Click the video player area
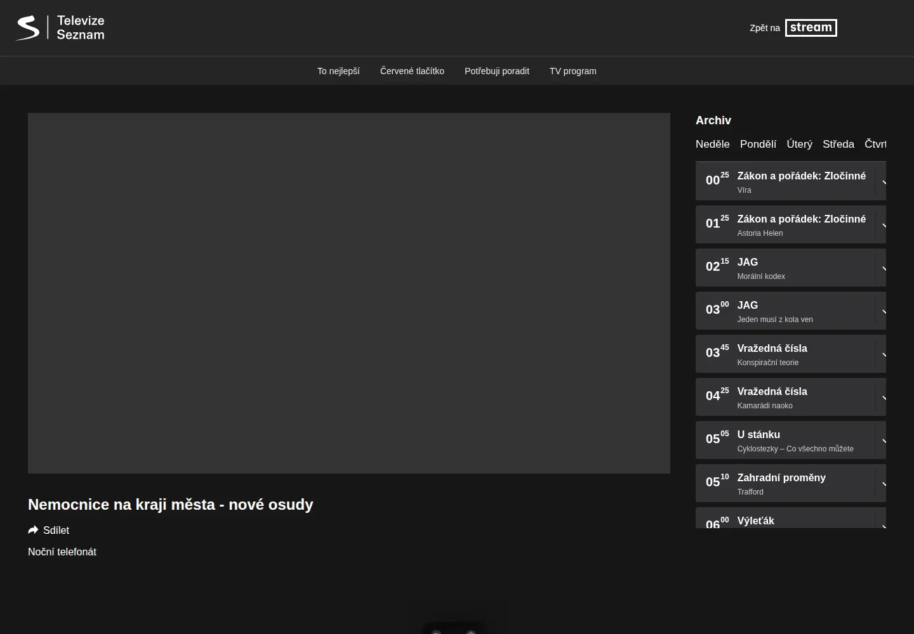Screen dimensions: 914x634 coord(349,293)
